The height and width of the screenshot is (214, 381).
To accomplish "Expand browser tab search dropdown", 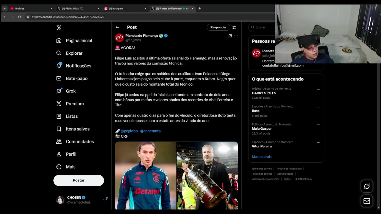I will (x=5, y=9).
